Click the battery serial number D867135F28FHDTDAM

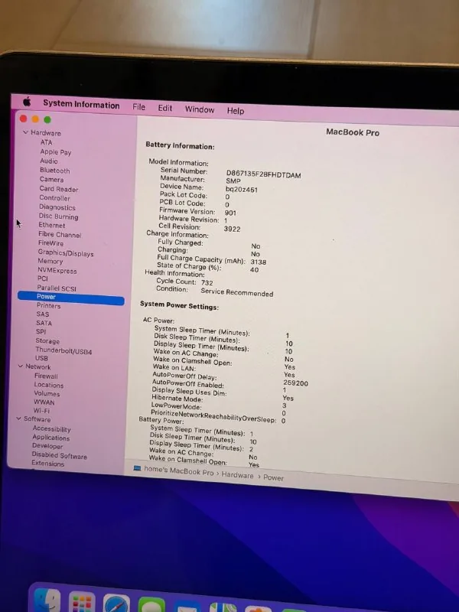[263, 174]
